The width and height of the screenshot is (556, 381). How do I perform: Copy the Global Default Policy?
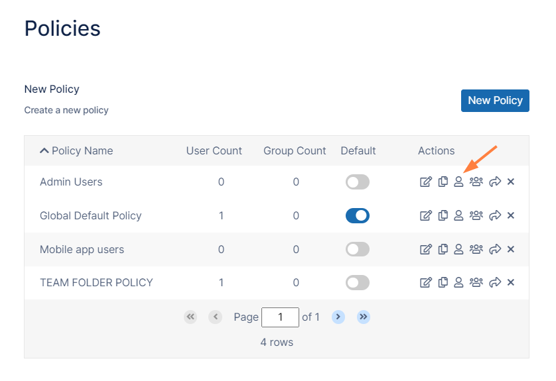click(x=443, y=215)
